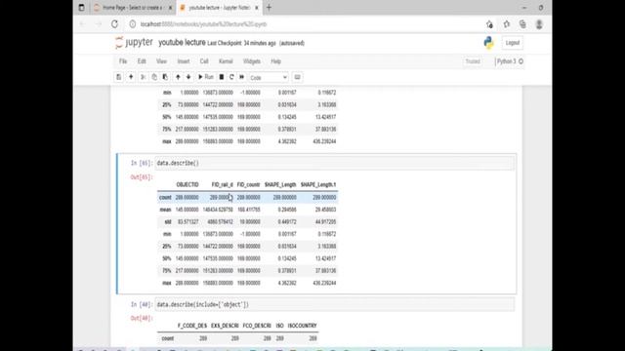Screen dimensions: 625x351
Task: Open the File menu
Action: [x=123, y=61]
